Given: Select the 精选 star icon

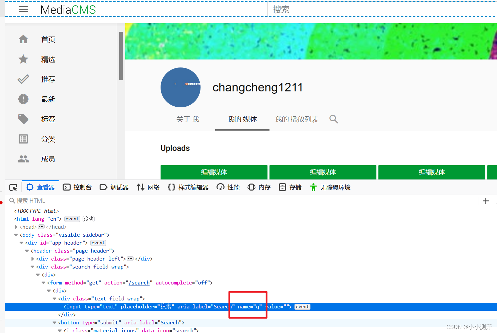Looking at the screenshot, I should pyautogui.click(x=23, y=59).
